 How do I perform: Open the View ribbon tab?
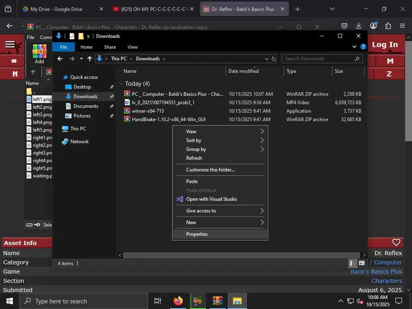point(132,47)
